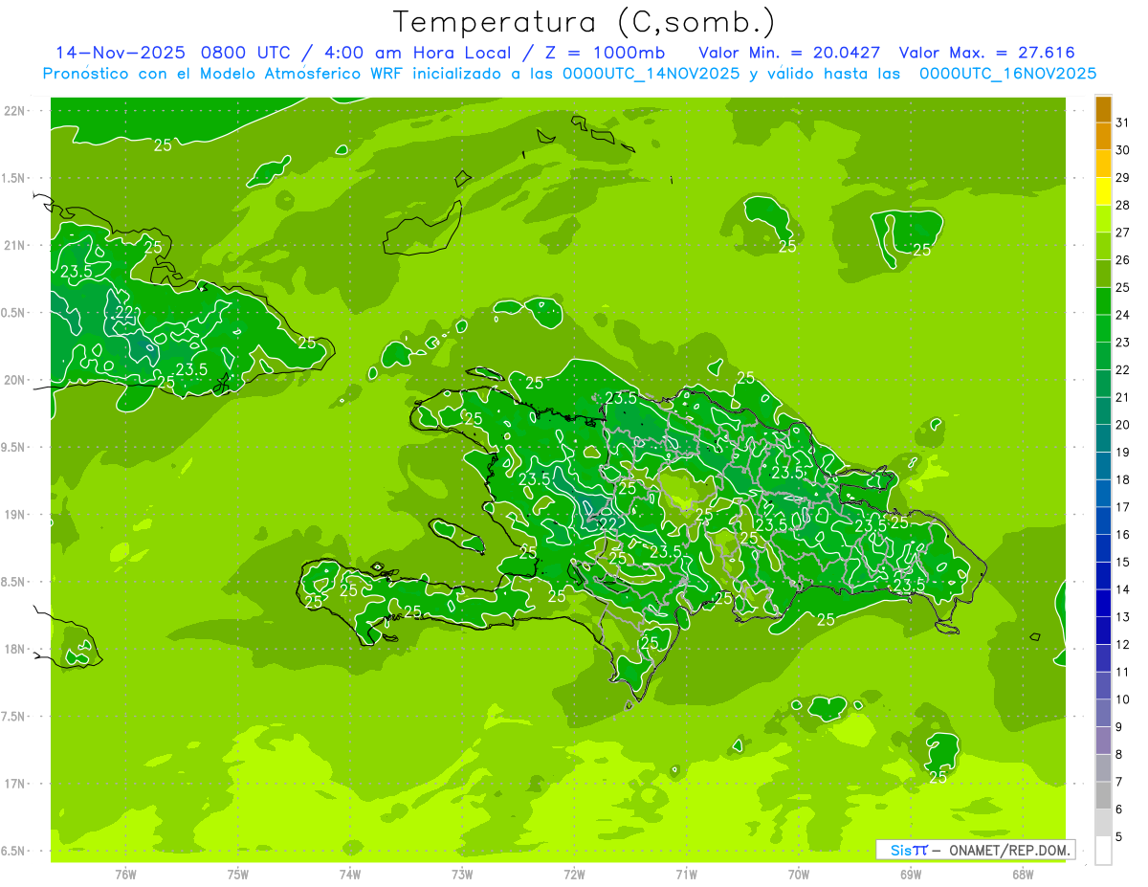Viewport: 1148px width, 887px height.
Task: Click legend value 16
Action: point(1123,535)
